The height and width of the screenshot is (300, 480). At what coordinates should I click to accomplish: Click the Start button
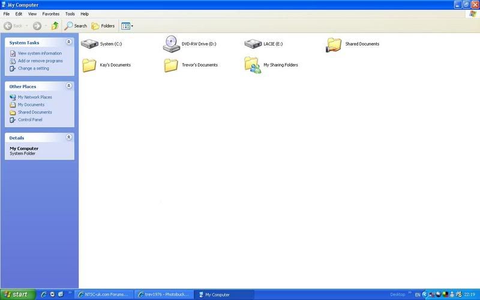click(18, 295)
